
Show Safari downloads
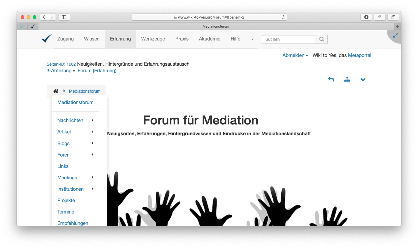point(366,17)
